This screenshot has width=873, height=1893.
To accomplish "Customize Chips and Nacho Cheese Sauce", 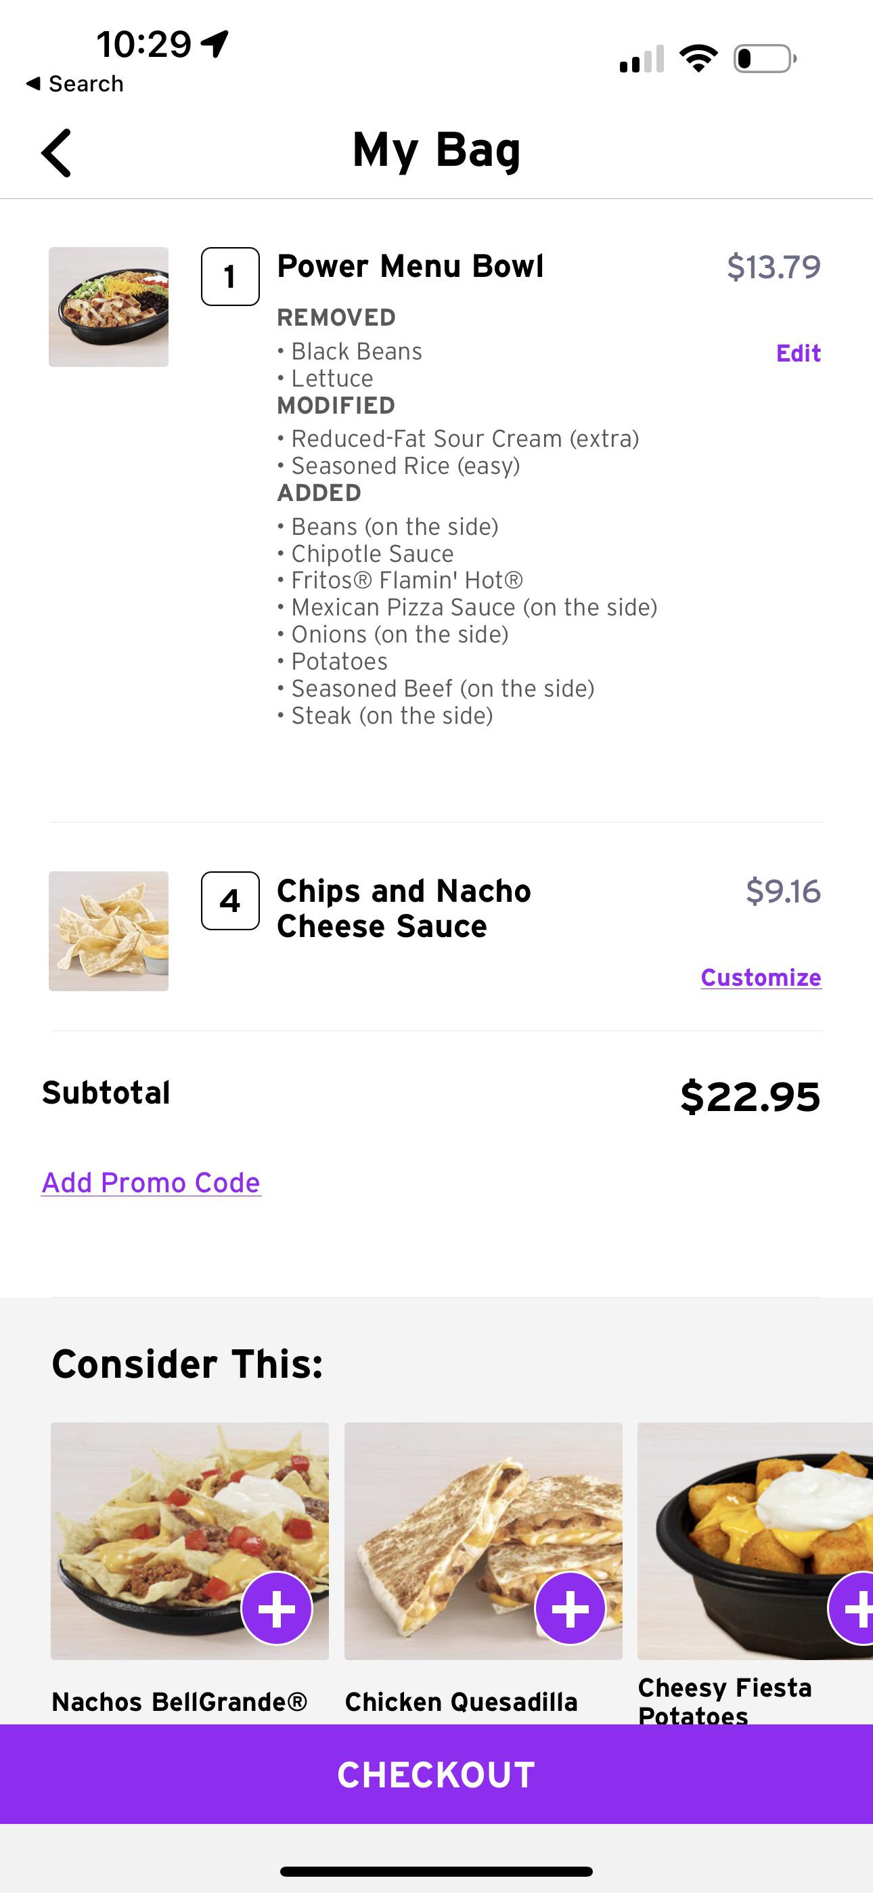I will tap(761, 978).
